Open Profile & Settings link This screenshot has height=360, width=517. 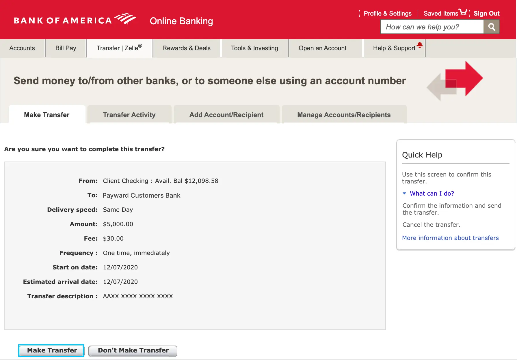coord(388,13)
